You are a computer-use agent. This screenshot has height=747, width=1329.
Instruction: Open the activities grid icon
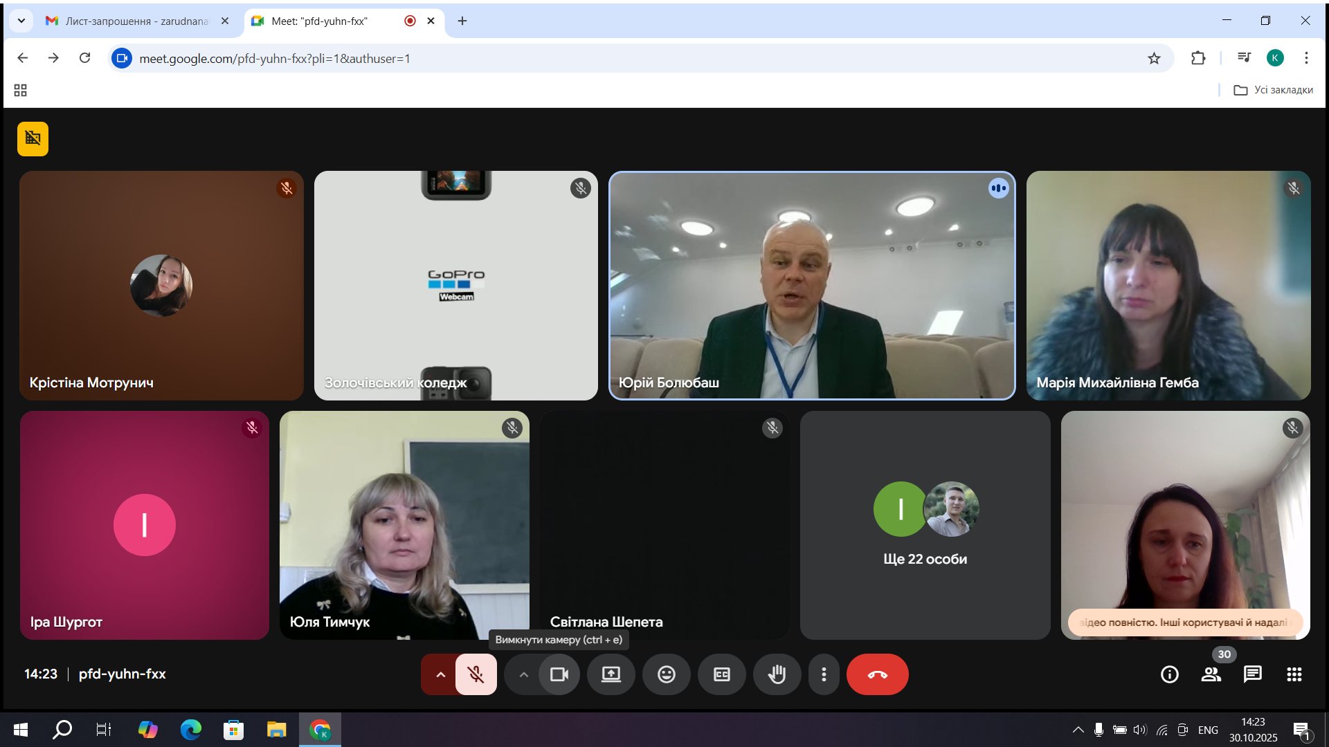(x=1294, y=674)
